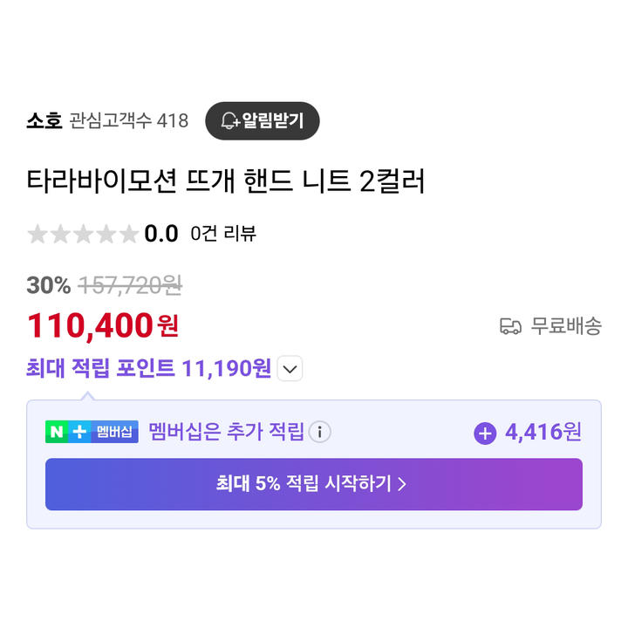The height and width of the screenshot is (628, 628).
Task: Click the 멤버십은 추가 적립 text
Action: tap(226, 432)
